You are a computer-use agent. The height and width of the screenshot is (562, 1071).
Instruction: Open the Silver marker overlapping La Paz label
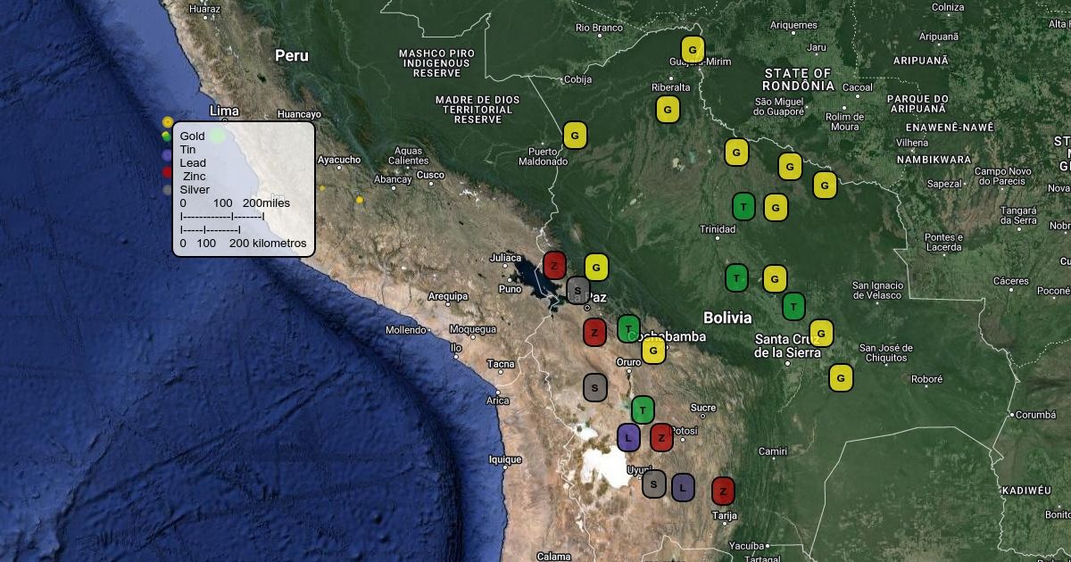click(577, 290)
